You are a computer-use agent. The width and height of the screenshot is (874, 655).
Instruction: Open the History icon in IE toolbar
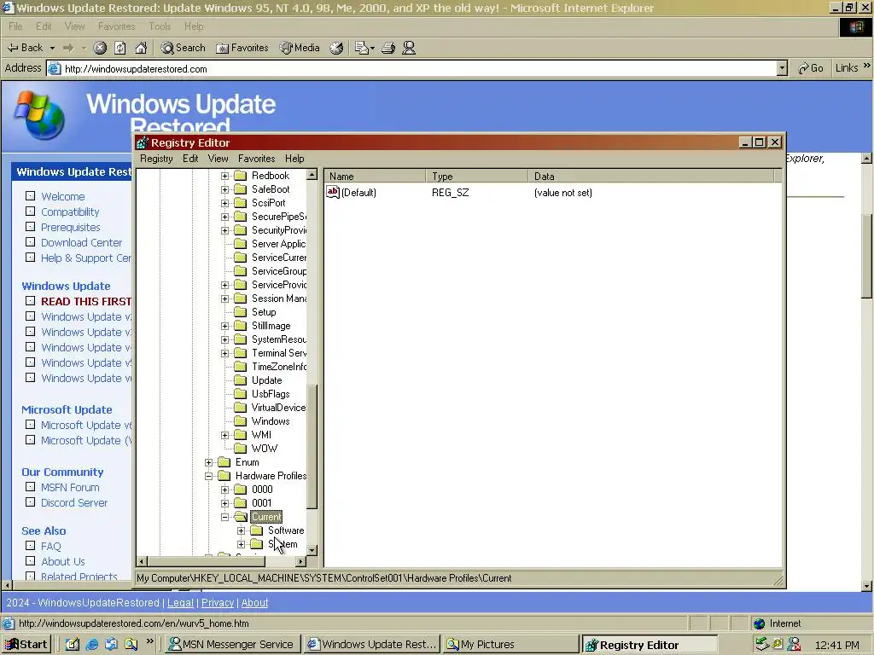(x=336, y=48)
